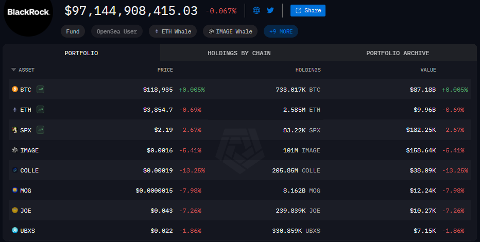Open BlackRock's Twitter profile icon
The height and width of the screenshot is (242, 480).
(270, 10)
